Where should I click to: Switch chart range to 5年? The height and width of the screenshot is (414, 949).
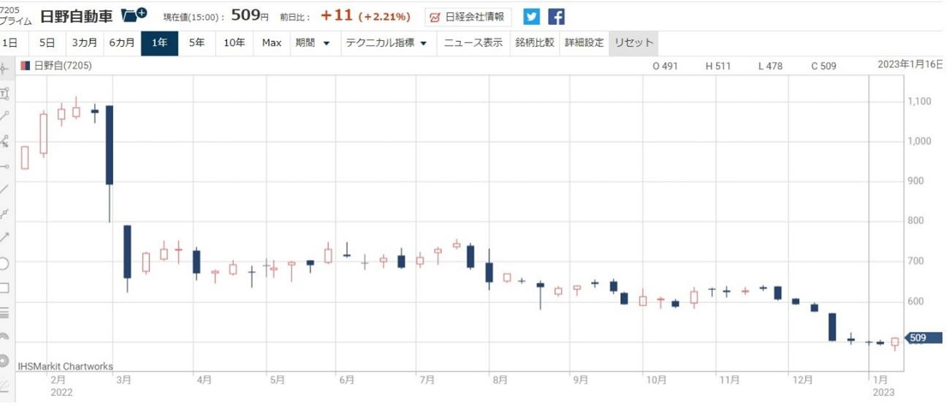point(197,43)
